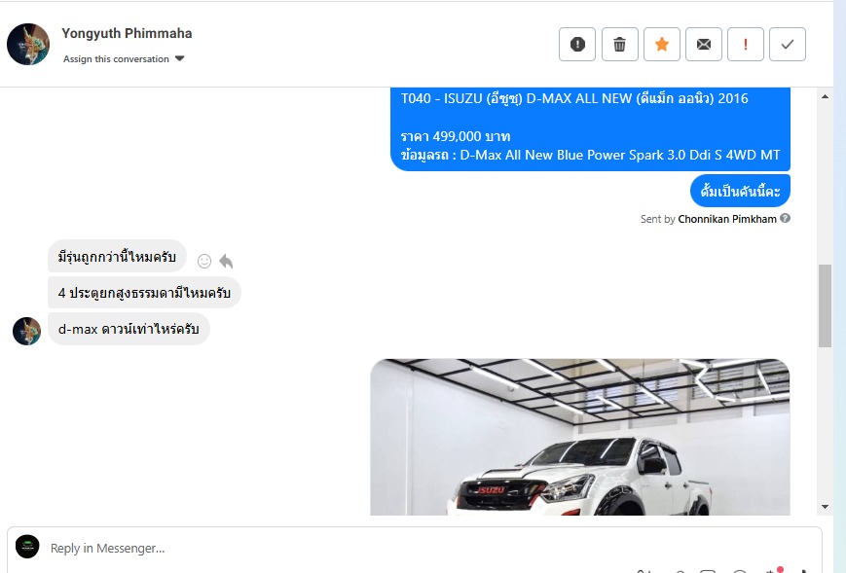Viewport: 846px width, 573px height.
Task: Open the white Isuzu D-Max photo
Action: click(580, 437)
